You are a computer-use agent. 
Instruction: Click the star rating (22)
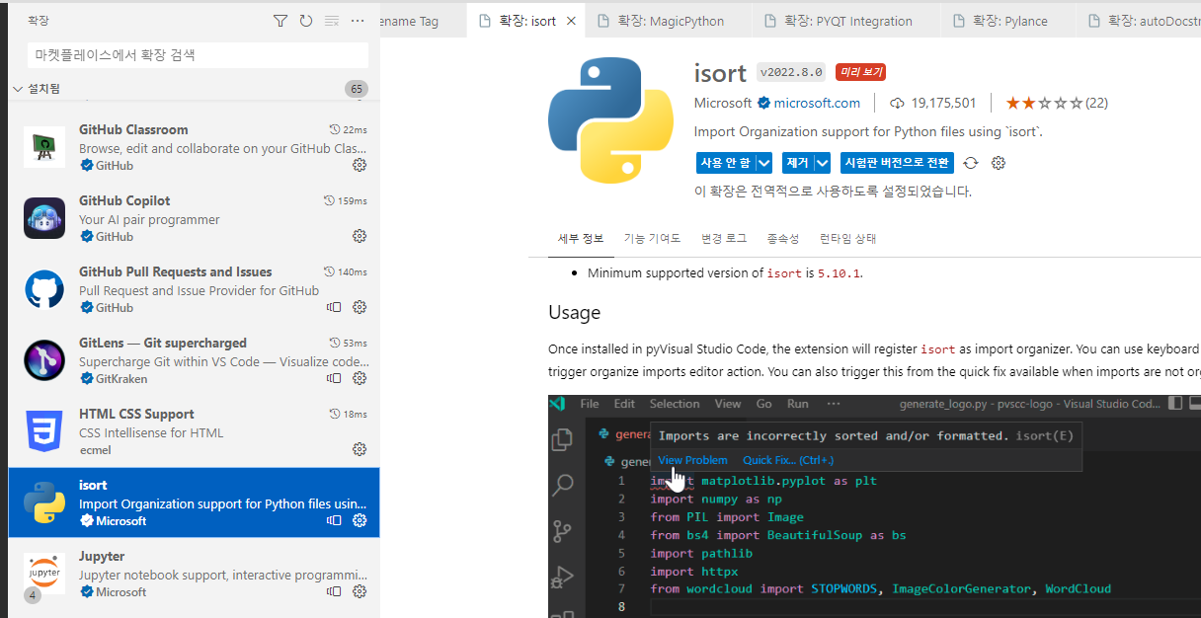[1057, 103]
